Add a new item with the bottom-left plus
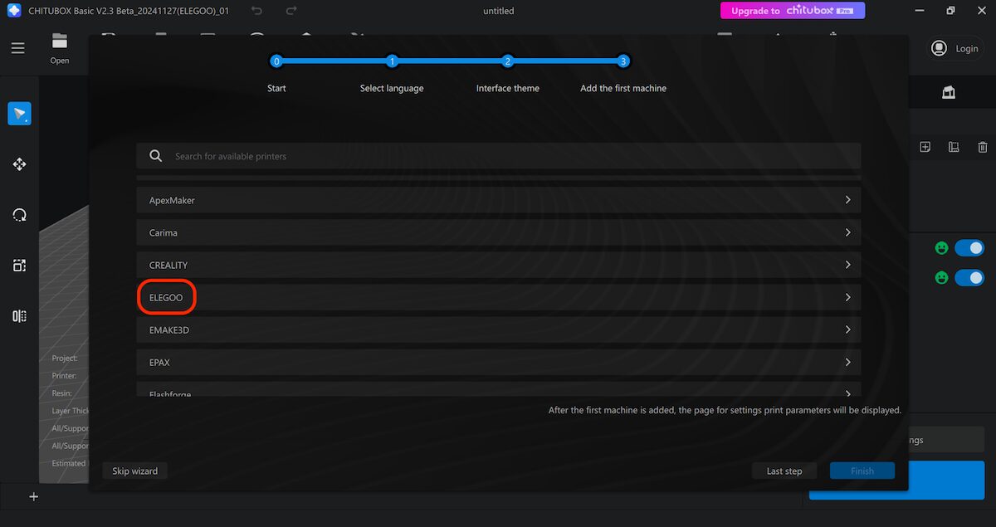This screenshot has width=996, height=527. 34,496
